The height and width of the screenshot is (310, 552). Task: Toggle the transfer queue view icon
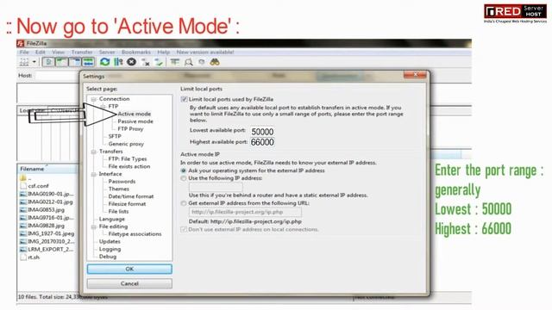[88, 62]
